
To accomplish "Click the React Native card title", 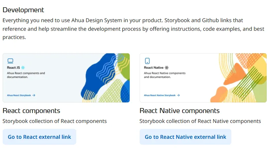I will click(x=154, y=68).
